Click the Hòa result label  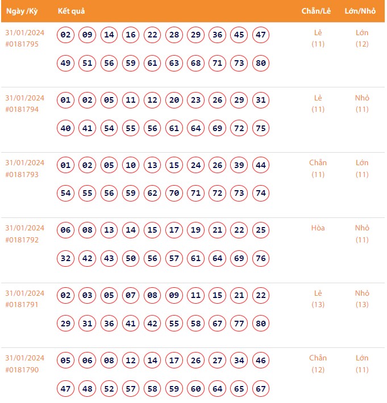pos(318,228)
